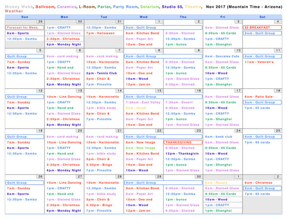Viewport: 287px width, 219px height.
Task: Open the Weather calendar label
Action: 13,10
